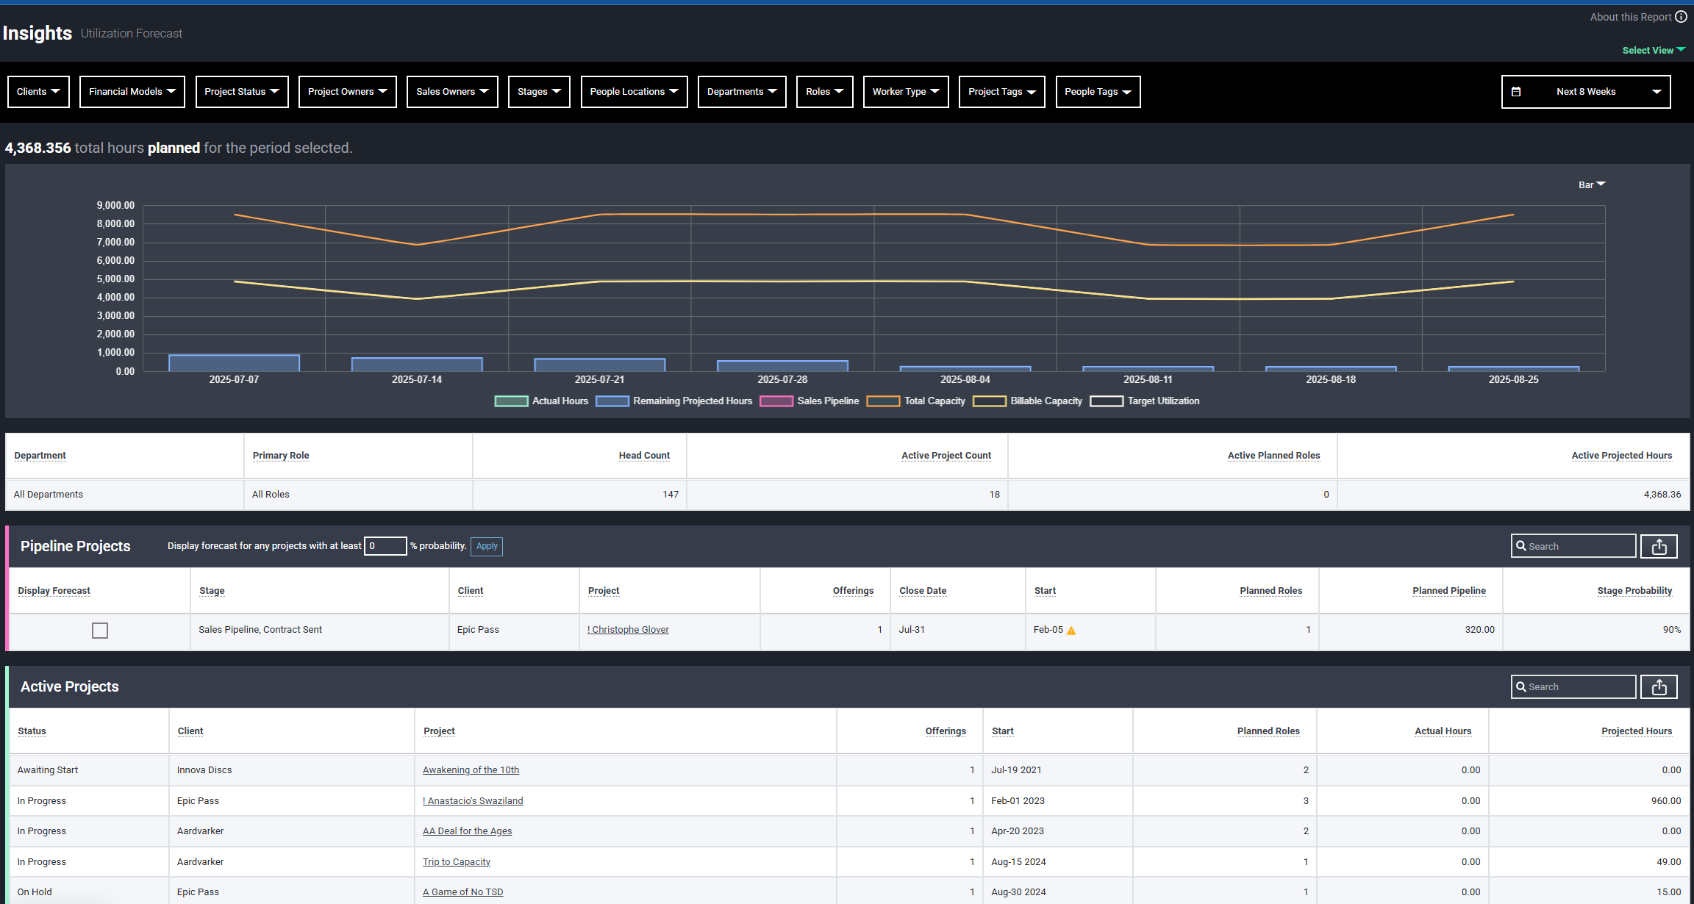Open the Select View menu
The height and width of the screenshot is (904, 1694).
point(1652,50)
